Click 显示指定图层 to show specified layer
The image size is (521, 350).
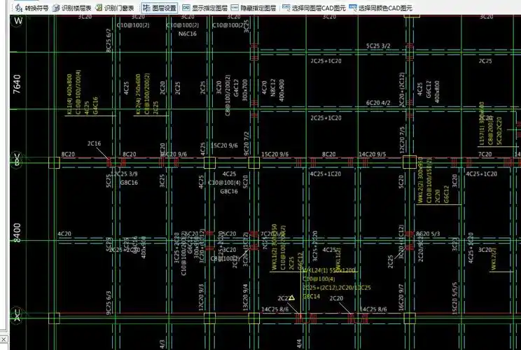[x=205, y=8]
